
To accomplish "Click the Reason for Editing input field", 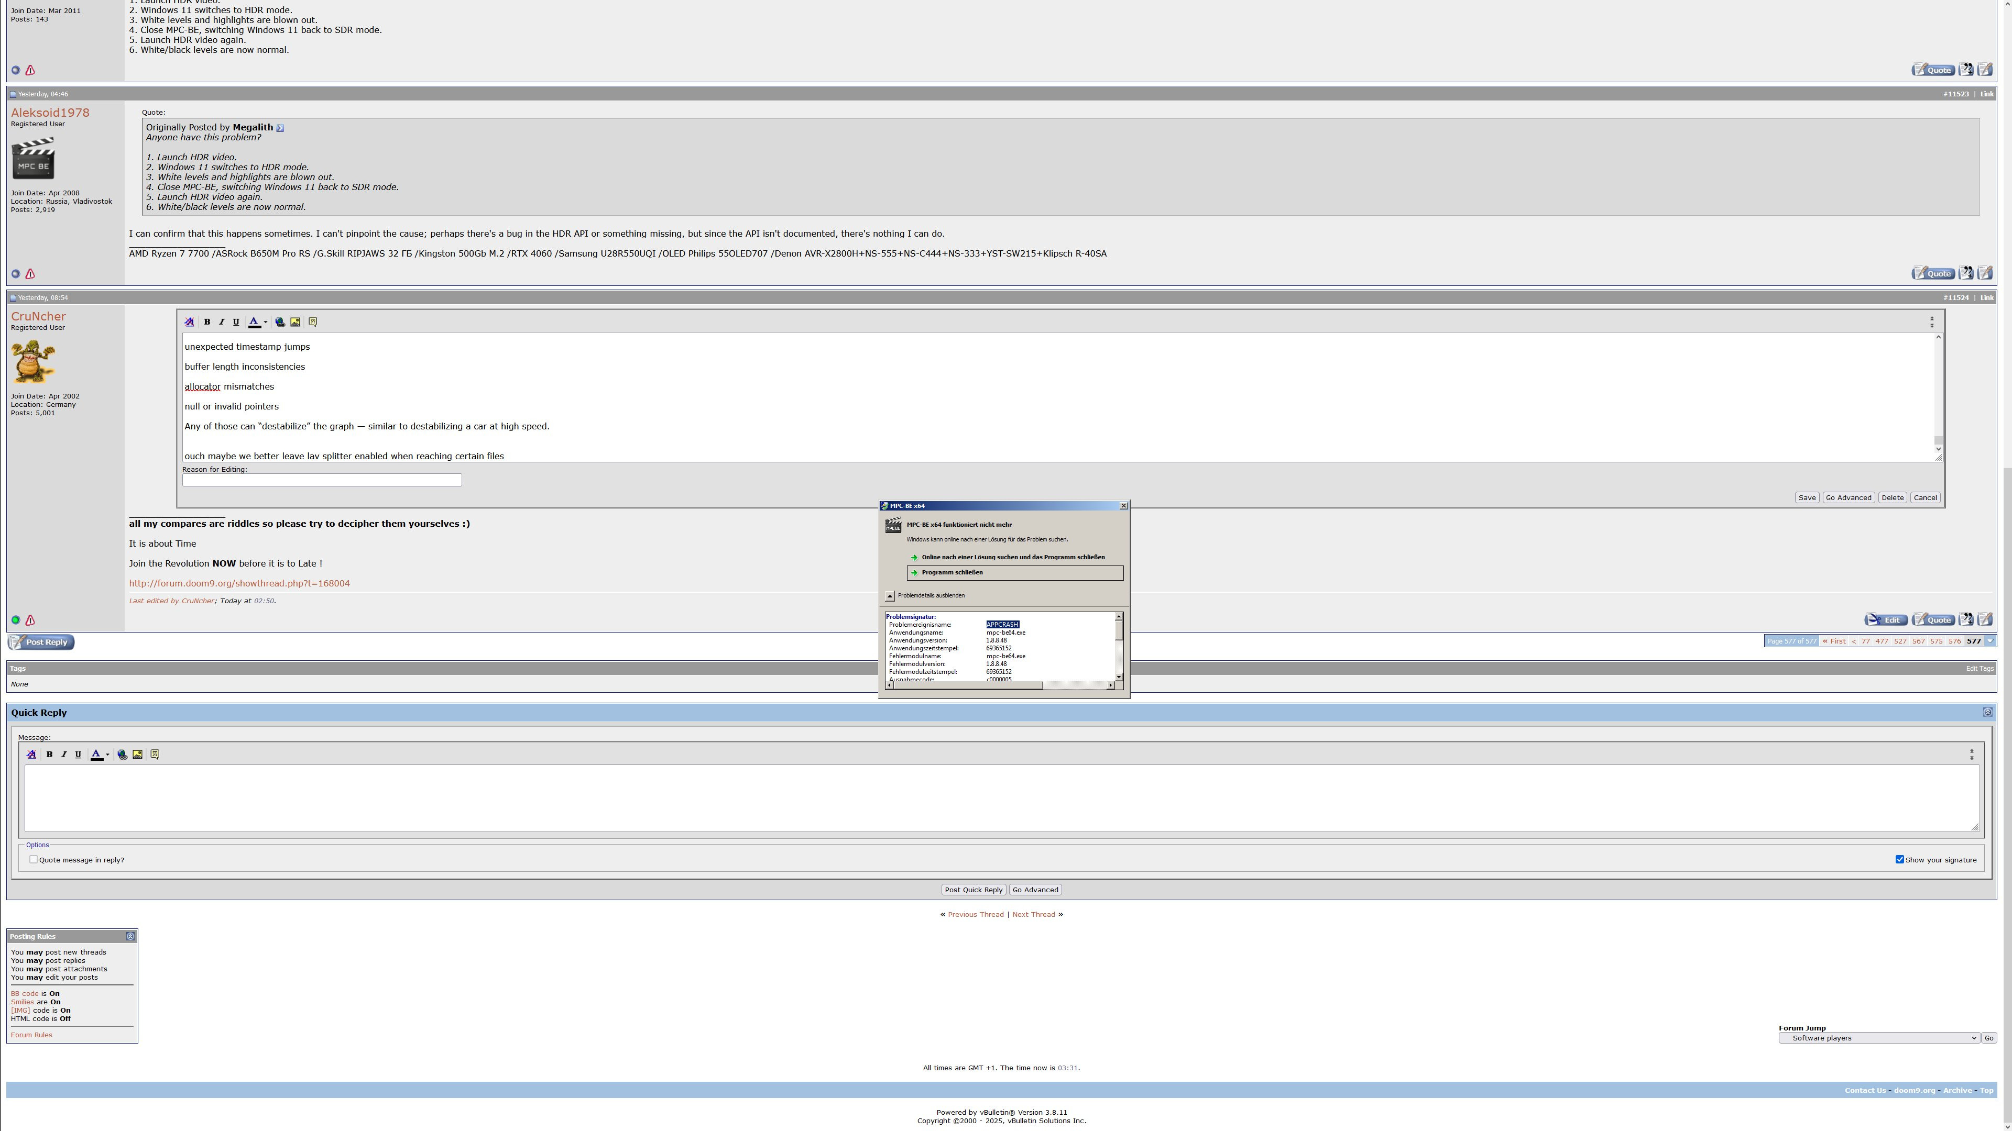I will tap(322, 480).
